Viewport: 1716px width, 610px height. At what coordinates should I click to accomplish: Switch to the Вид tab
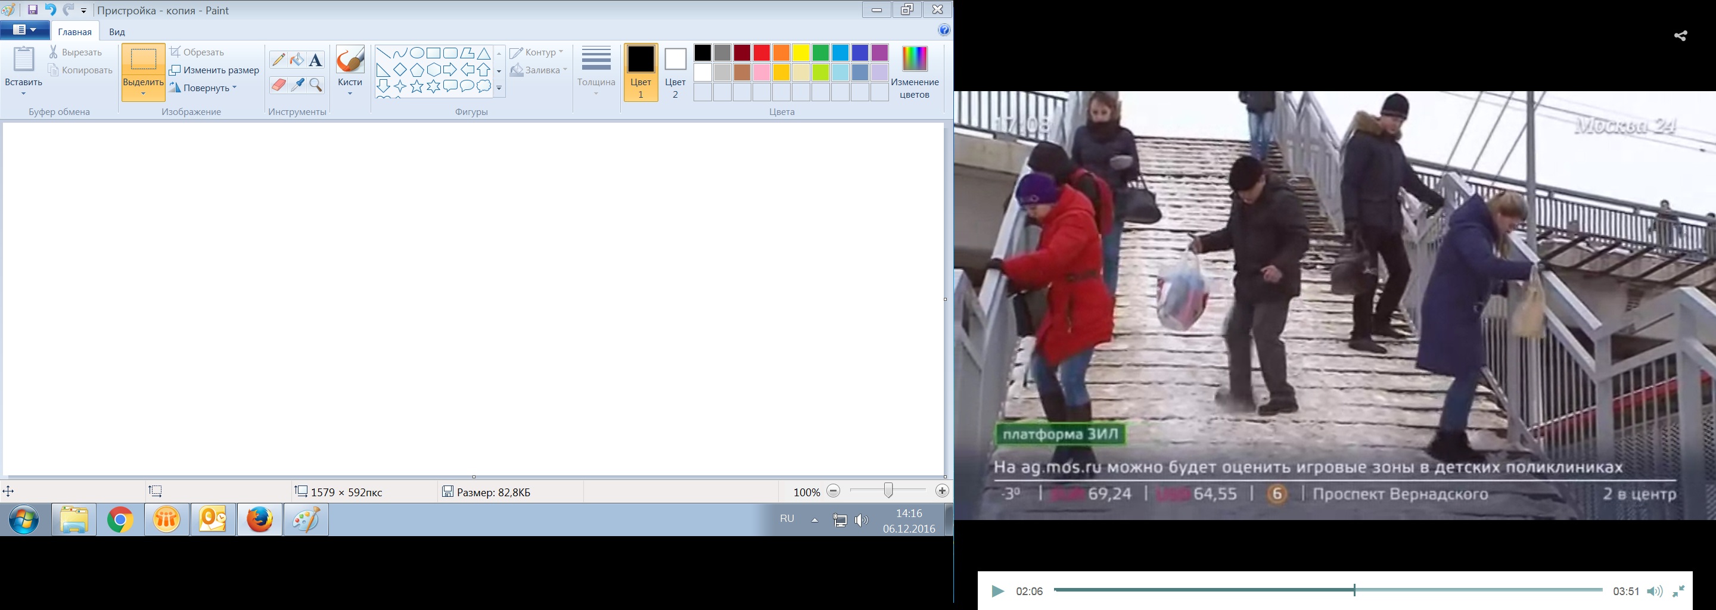[x=117, y=32]
